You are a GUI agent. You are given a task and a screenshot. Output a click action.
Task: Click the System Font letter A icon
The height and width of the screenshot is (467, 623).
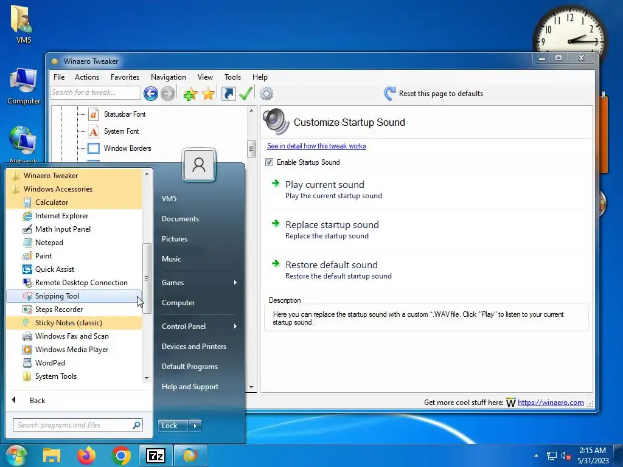(x=93, y=131)
